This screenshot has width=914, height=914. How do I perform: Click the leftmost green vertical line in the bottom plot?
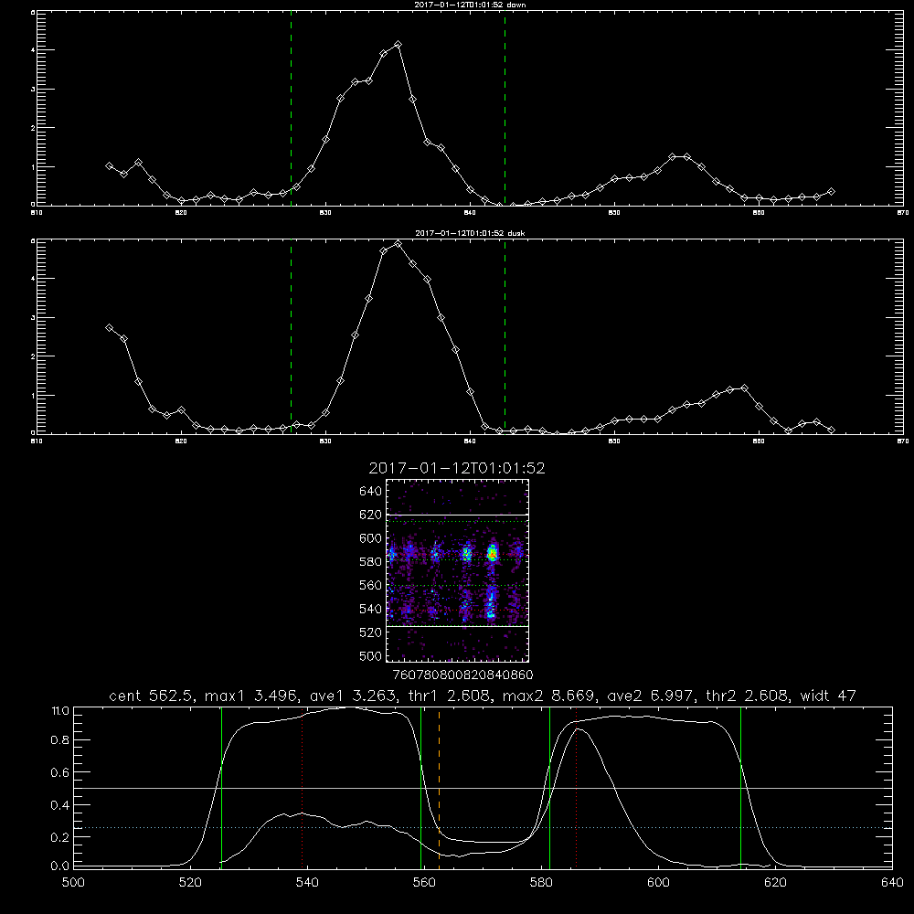tap(221, 788)
